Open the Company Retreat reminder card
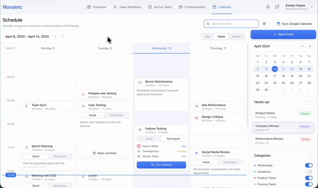Viewport: 318px width, 188px height. pyautogui.click(x=283, y=128)
